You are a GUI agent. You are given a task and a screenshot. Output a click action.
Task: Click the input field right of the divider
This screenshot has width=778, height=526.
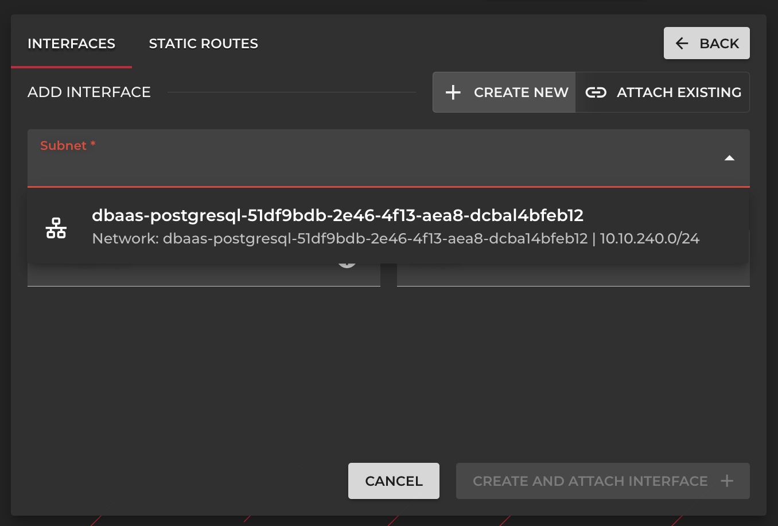[574, 276]
